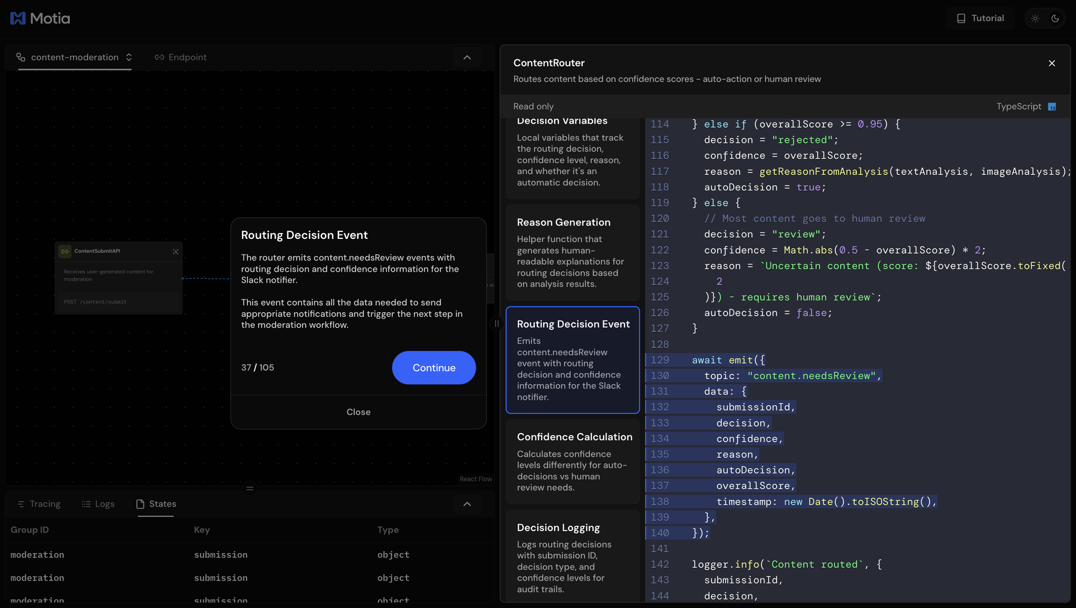Select the Reason Generation feature card
The height and width of the screenshot is (608, 1076).
pyautogui.click(x=572, y=252)
